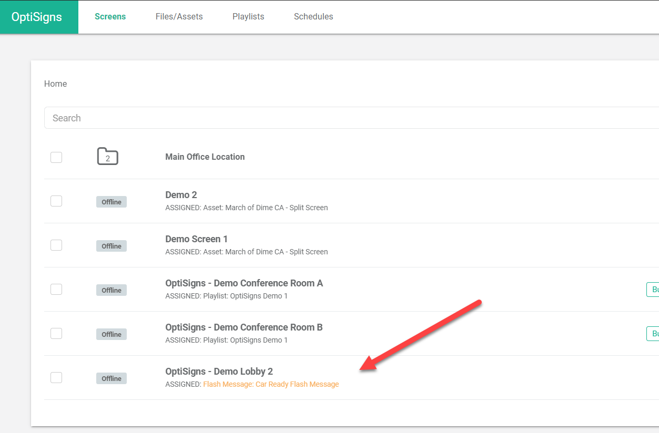Open the Main Office Location folder icon
The image size is (659, 433).
tap(108, 157)
